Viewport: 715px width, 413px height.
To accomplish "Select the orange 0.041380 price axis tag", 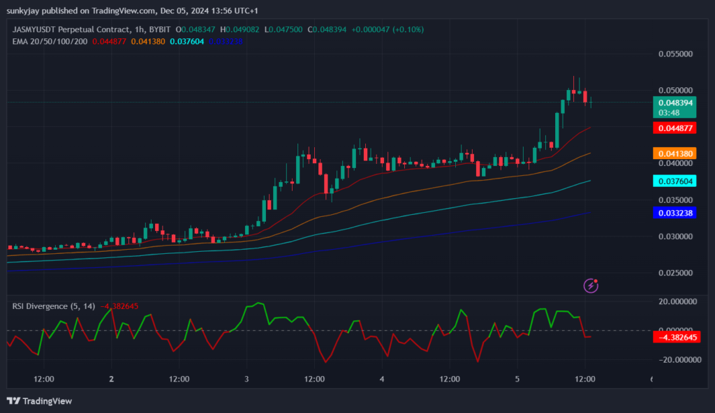I will coord(675,153).
